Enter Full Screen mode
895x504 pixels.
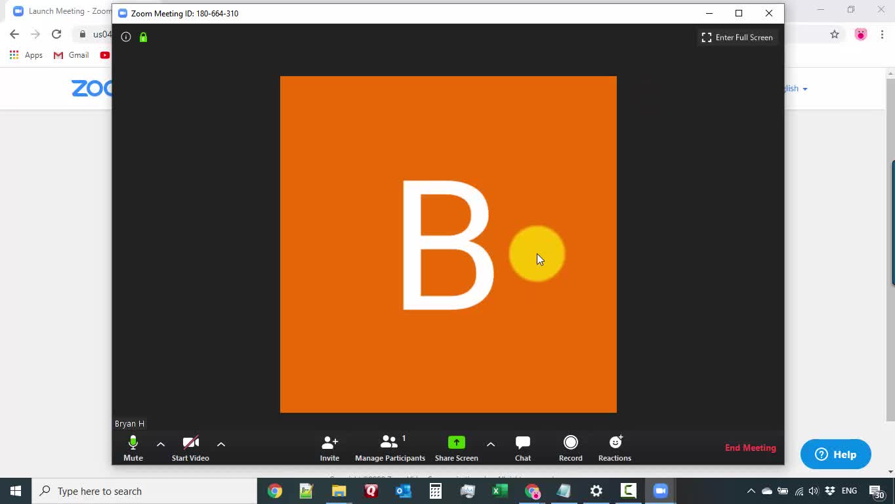(x=737, y=37)
